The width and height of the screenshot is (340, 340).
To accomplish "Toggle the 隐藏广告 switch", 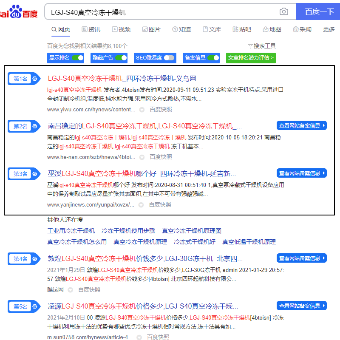I will coord(121,58).
